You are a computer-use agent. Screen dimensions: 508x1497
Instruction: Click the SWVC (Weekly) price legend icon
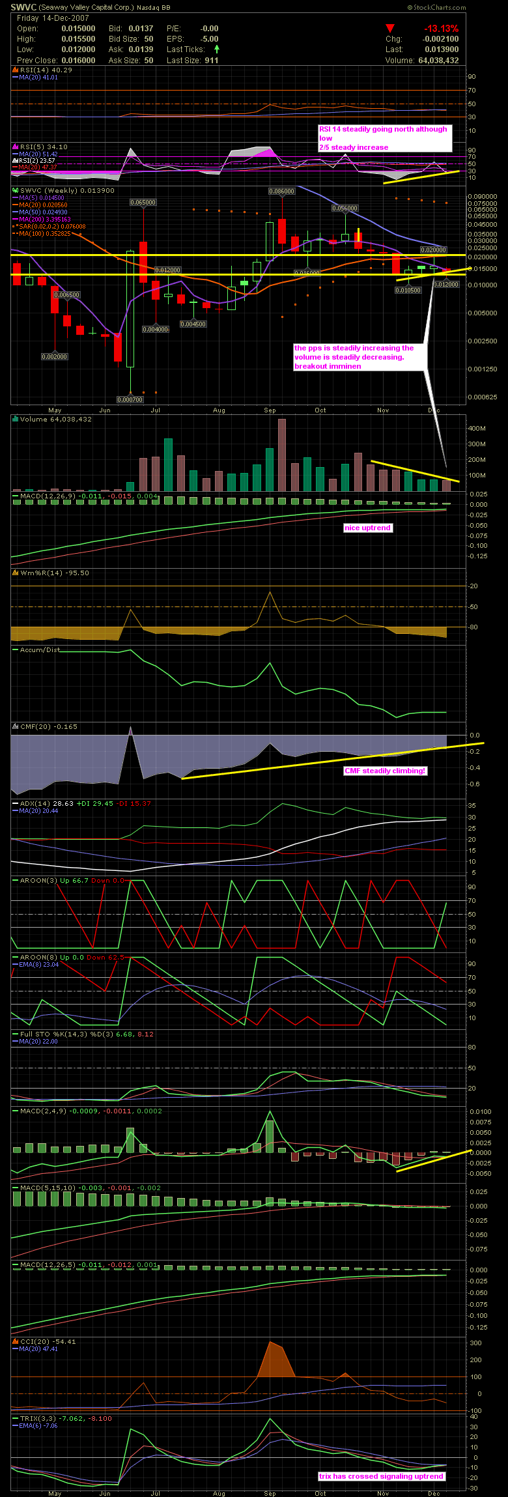point(16,190)
